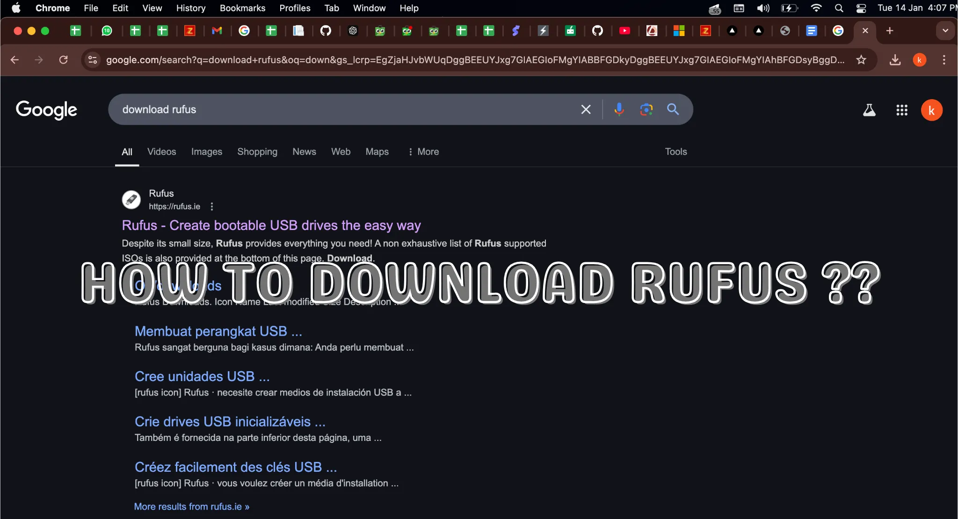Open the Apple menu

[16, 8]
